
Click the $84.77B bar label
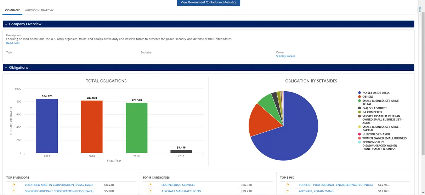tap(47, 96)
